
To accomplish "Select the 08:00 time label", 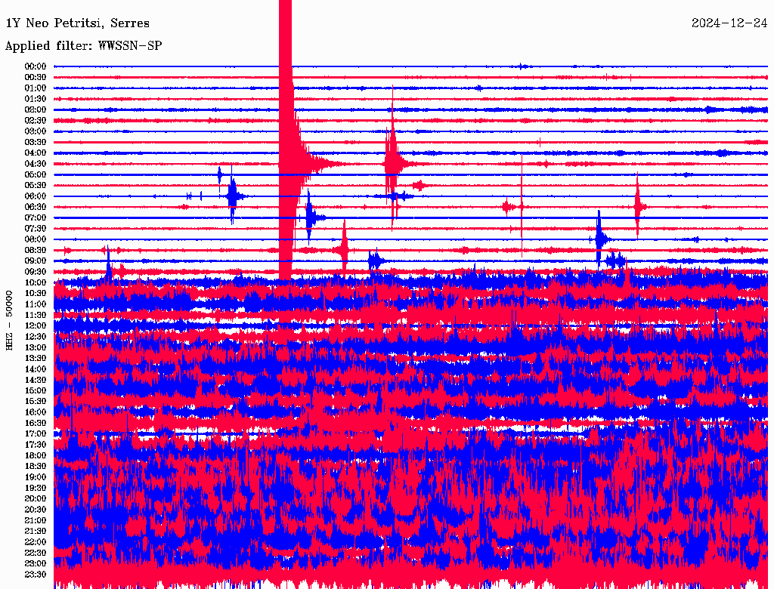I will click(36, 239).
